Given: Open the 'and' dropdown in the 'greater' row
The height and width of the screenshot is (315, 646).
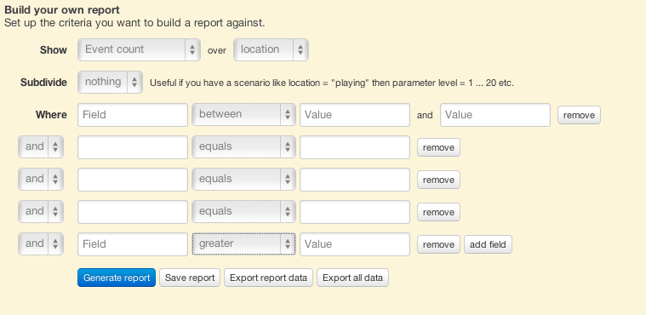Looking at the screenshot, I should click(x=41, y=243).
